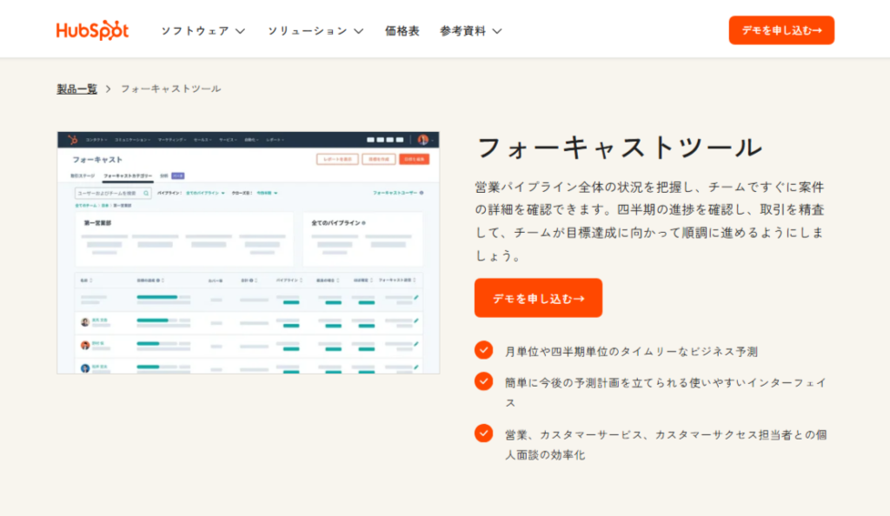This screenshot has width=890, height=516.
Task: Follow the 製品一覧 breadcrumb link
Action: tap(76, 89)
